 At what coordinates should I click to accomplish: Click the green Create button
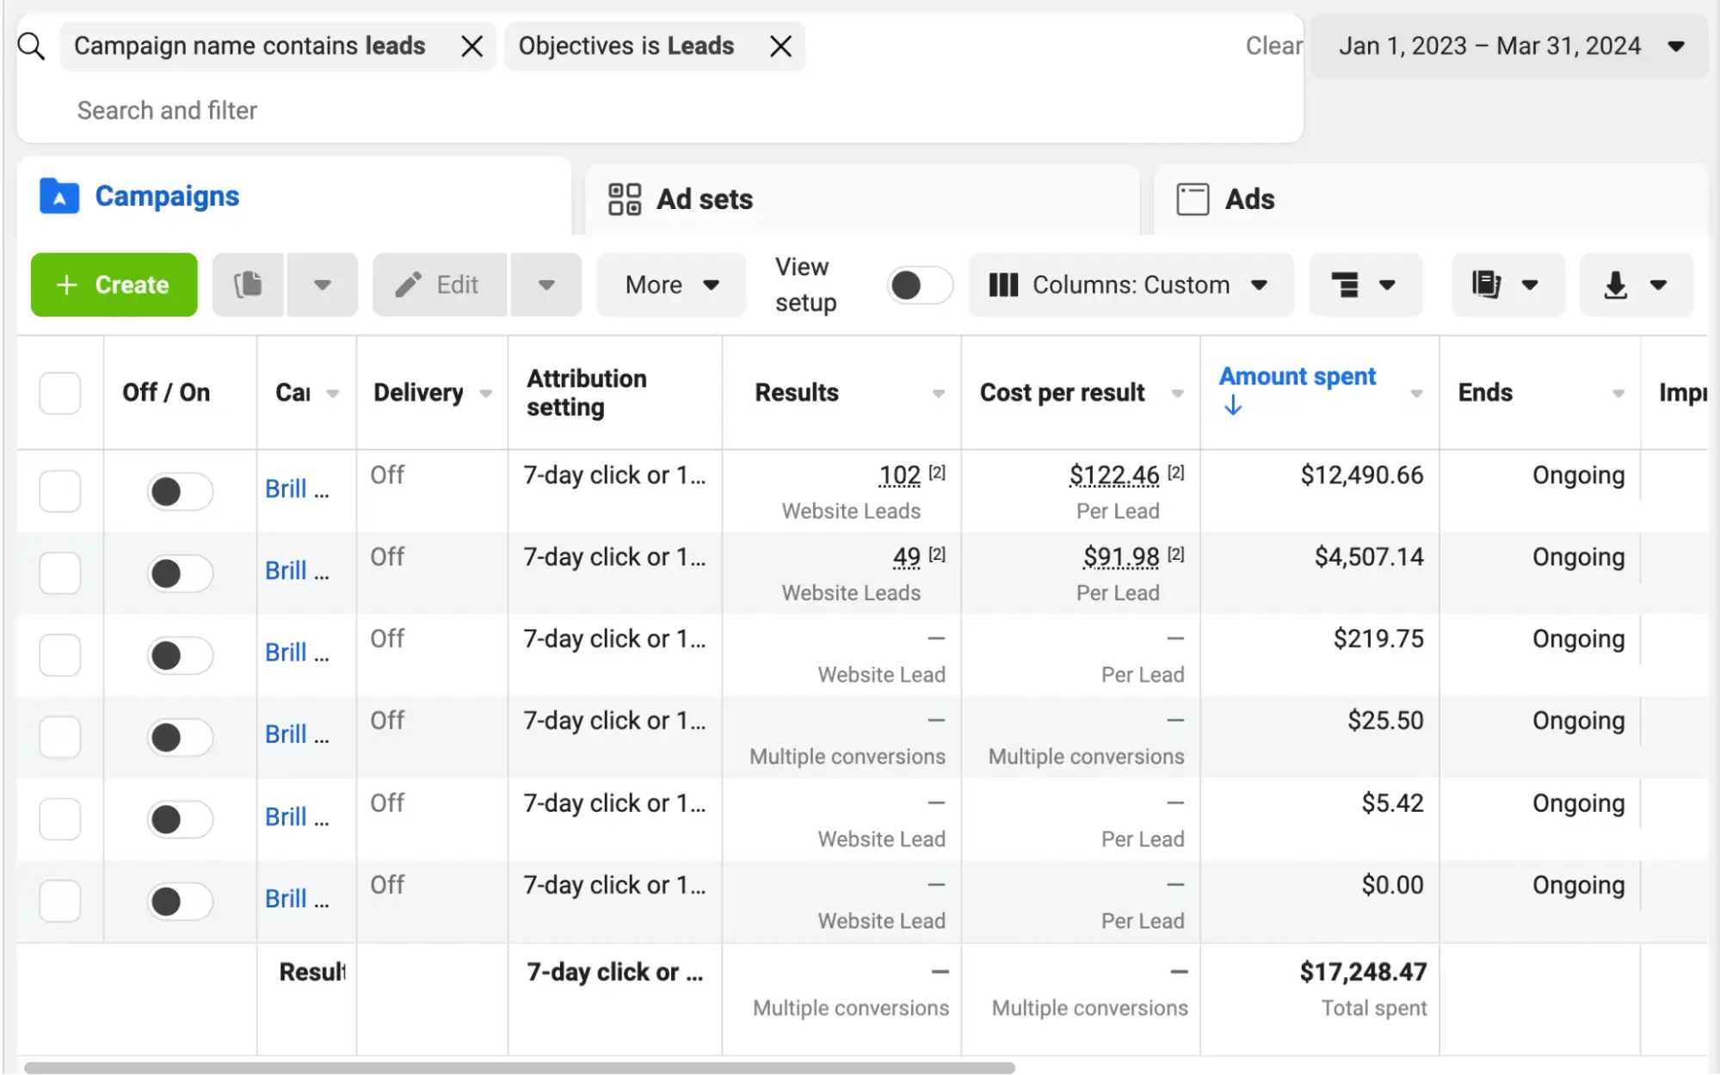114,285
